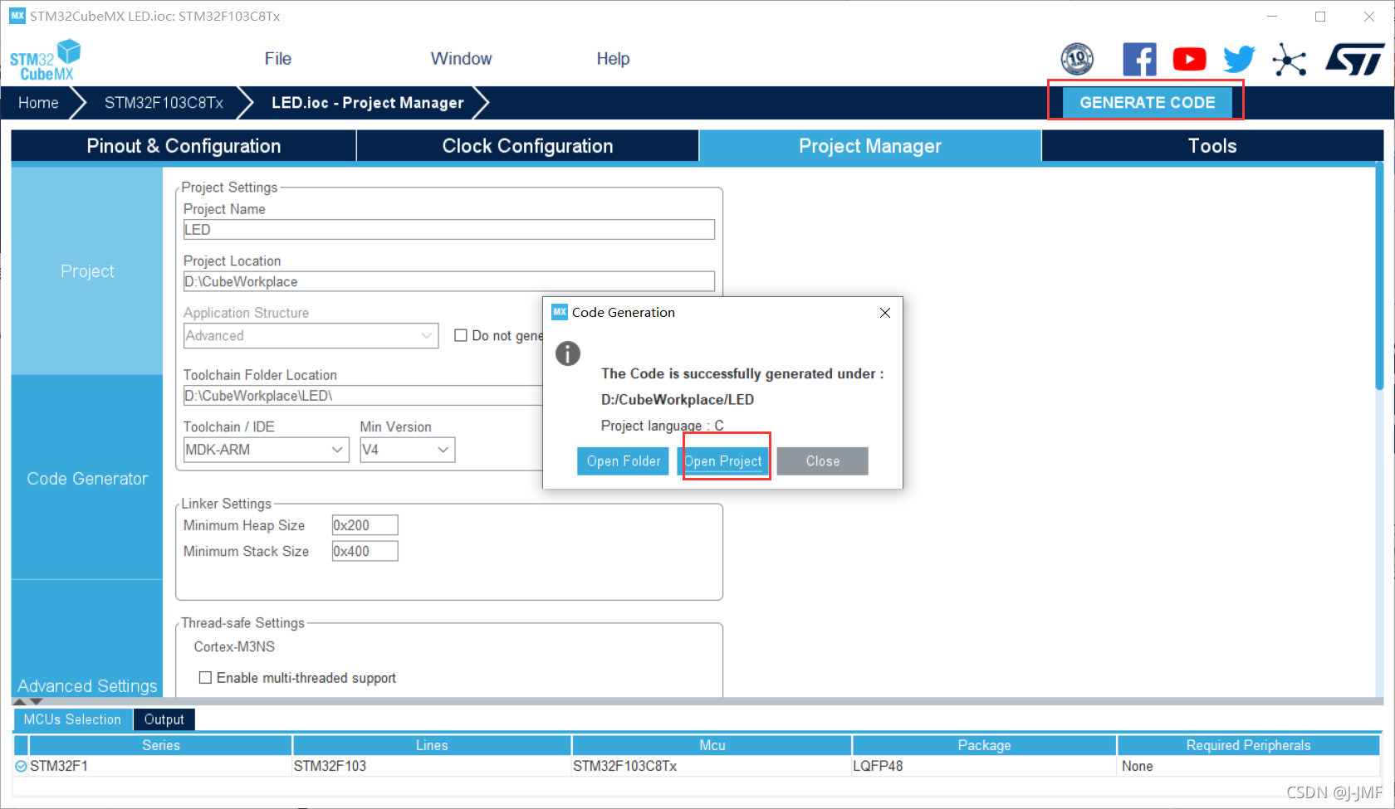Image resolution: width=1395 pixels, height=809 pixels.
Task: Switch to Clock Configuration tab
Action: pyautogui.click(x=527, y=146)
